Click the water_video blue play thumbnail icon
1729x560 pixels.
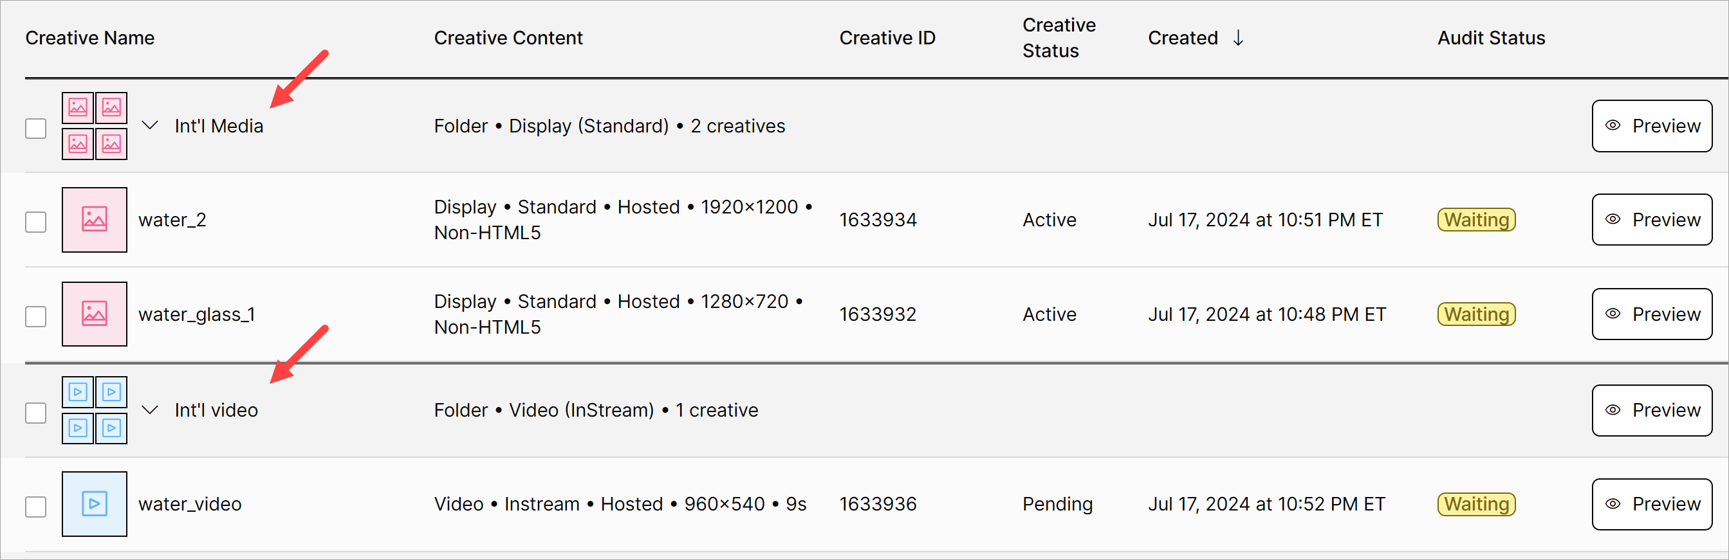click(95, 504)
